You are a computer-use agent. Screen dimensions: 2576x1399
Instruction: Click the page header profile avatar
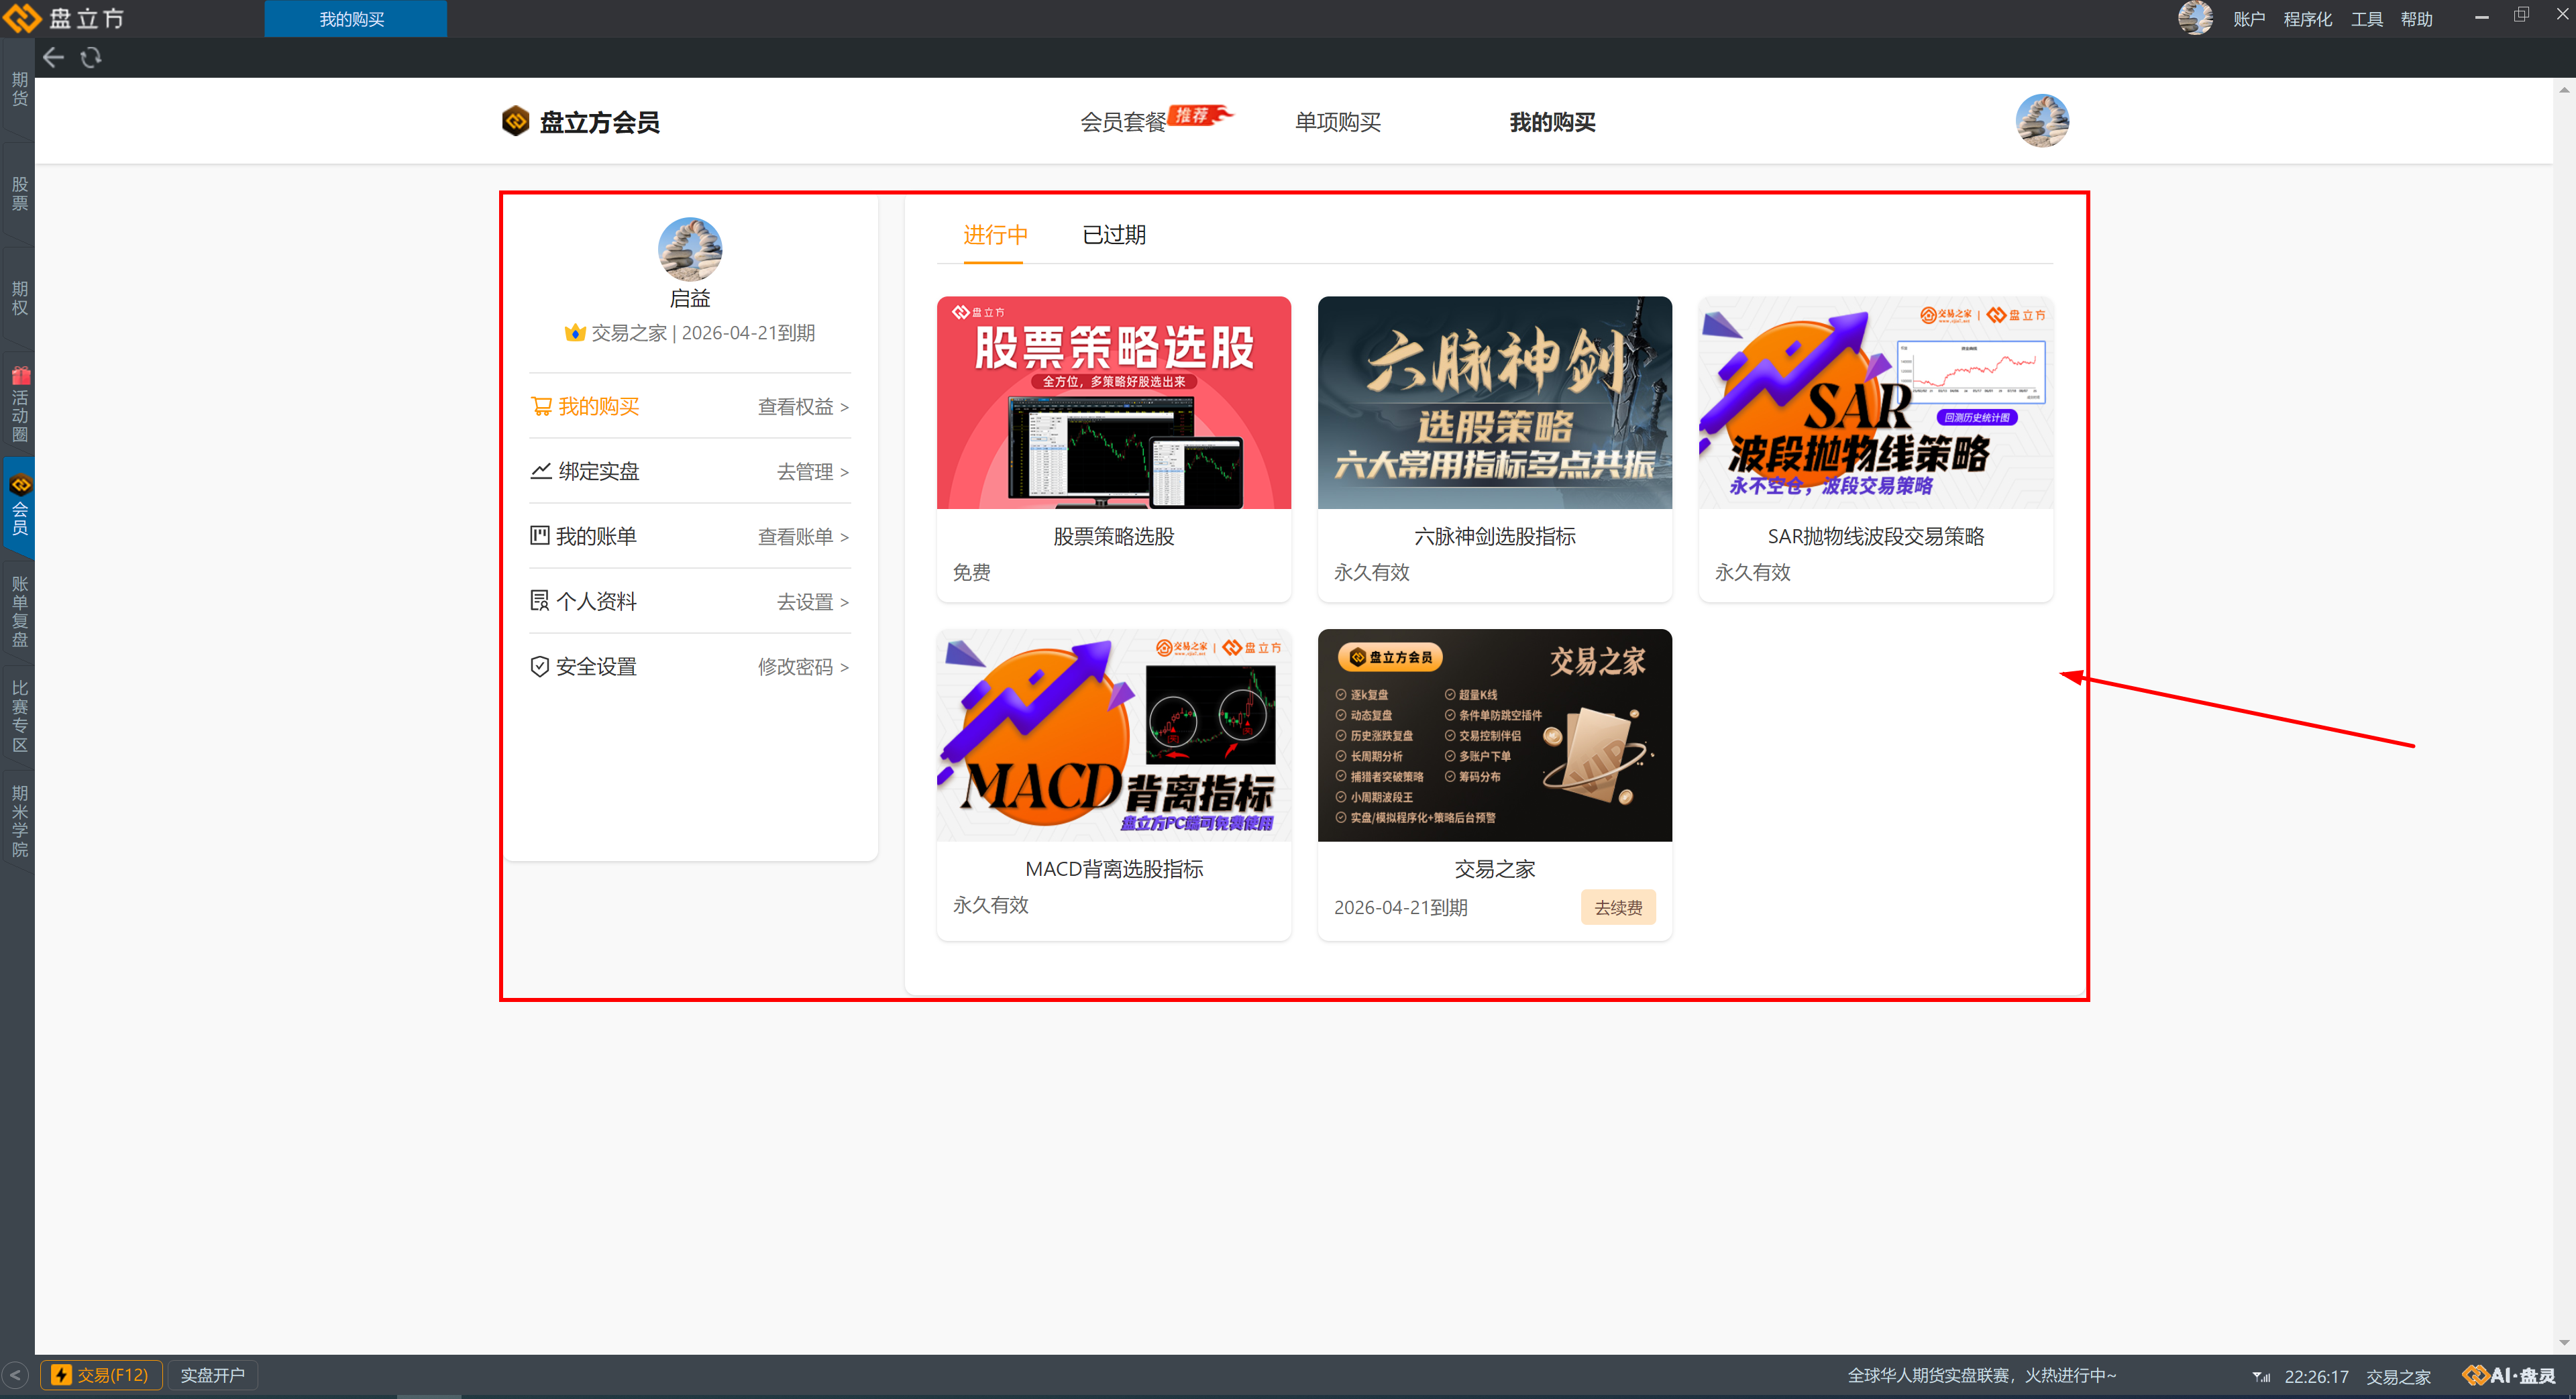point(2042,121)
